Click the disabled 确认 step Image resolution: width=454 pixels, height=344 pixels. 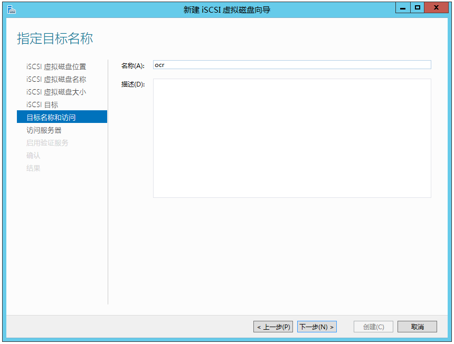click(x=33, y=156)
